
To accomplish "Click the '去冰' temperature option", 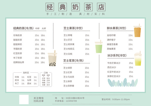I will click(x=48, y=85).
